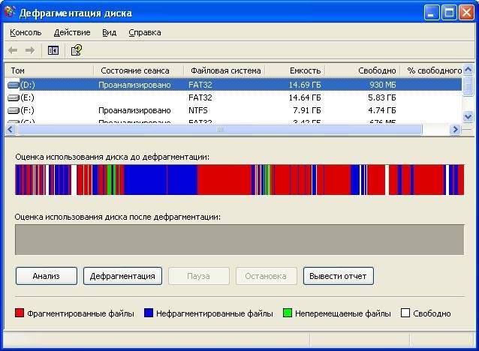Maximize the Дефрагментация диска window

449,13
